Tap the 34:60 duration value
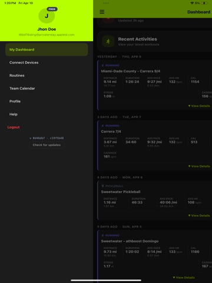Viewport: 212px width, 283px height. click(131, 142)
